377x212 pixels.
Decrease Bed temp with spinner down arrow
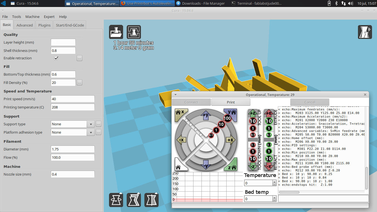[274, 200]
